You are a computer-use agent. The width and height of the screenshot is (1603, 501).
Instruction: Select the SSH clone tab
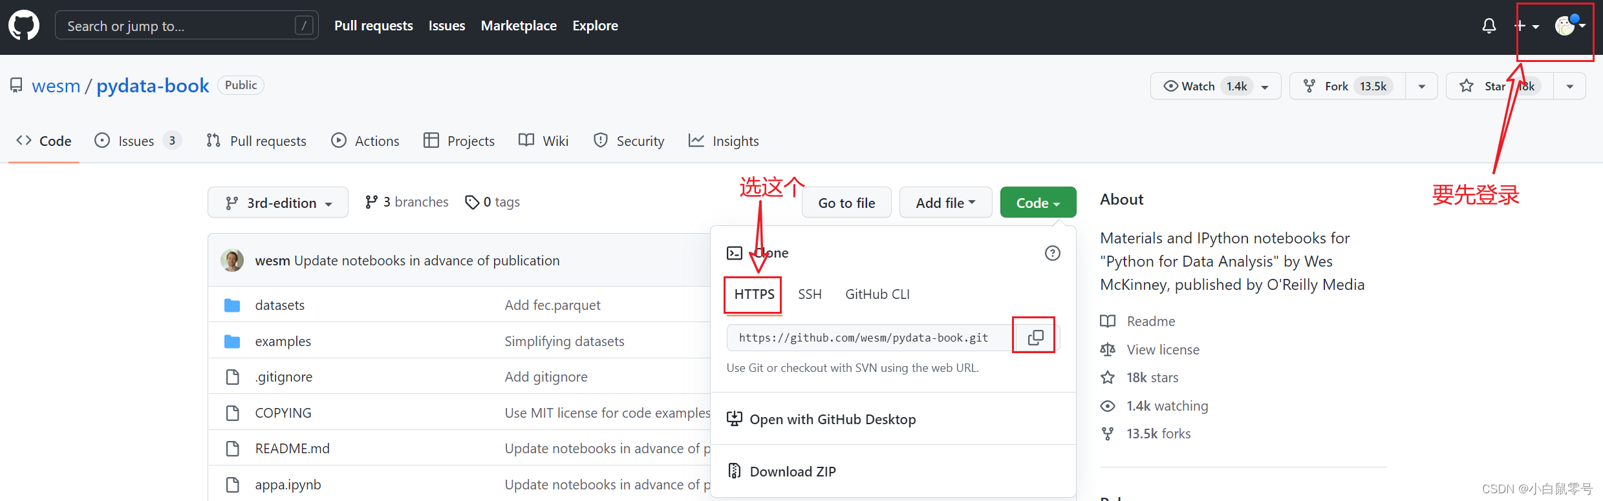click(x=810, y=294)
